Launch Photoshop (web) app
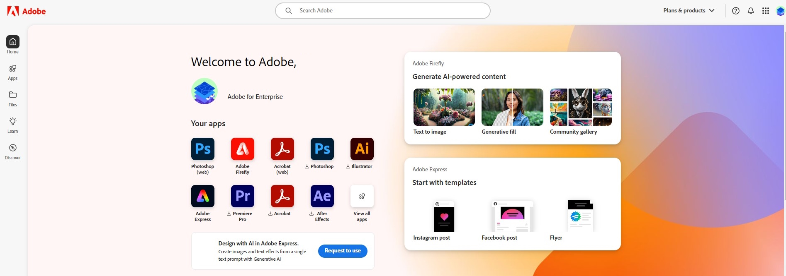 coord(203,149)
